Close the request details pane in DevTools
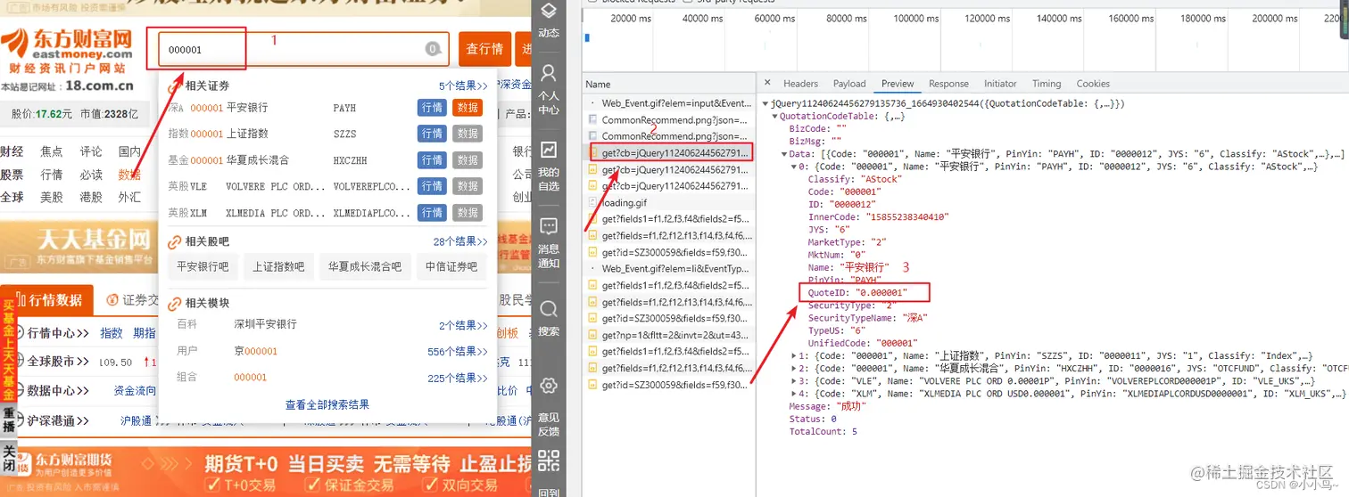The width and height of the screenshot is (1349, 497). pyautogui.click(x=767, y=83)
